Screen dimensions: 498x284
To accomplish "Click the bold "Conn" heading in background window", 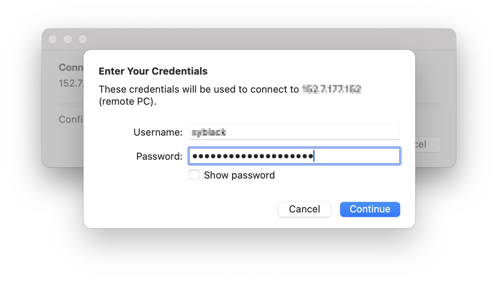I will pos(71,68).
